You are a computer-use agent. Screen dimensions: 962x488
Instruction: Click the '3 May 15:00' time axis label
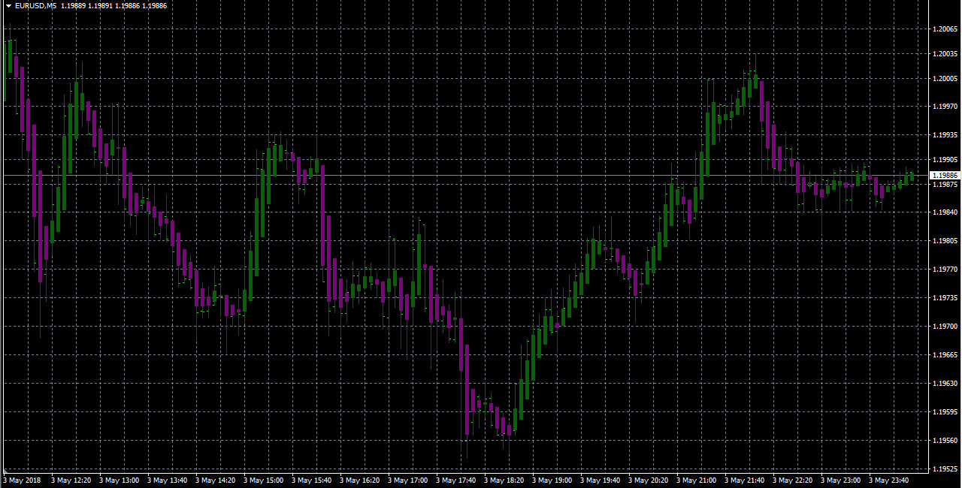tap(263, 480)
